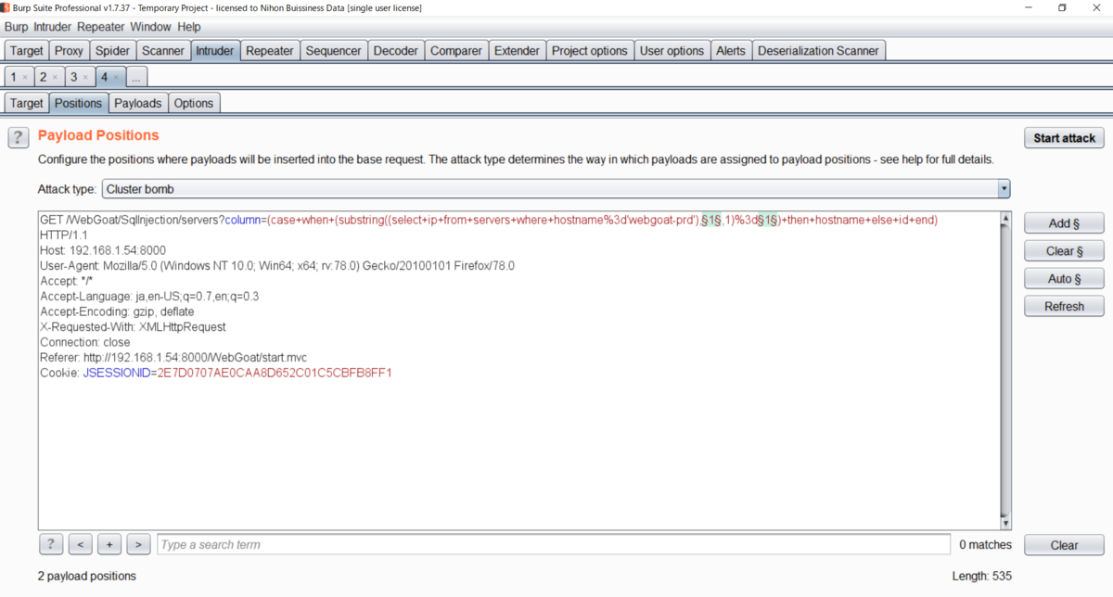Add a new Intruder tab with the ellipsis tab
1113x597 pixels.
136,77
